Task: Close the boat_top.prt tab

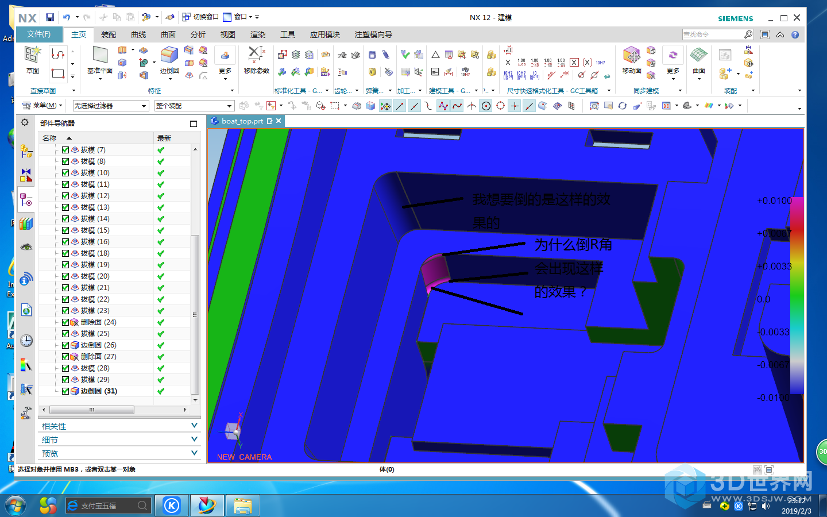Action: pos(279,121)
